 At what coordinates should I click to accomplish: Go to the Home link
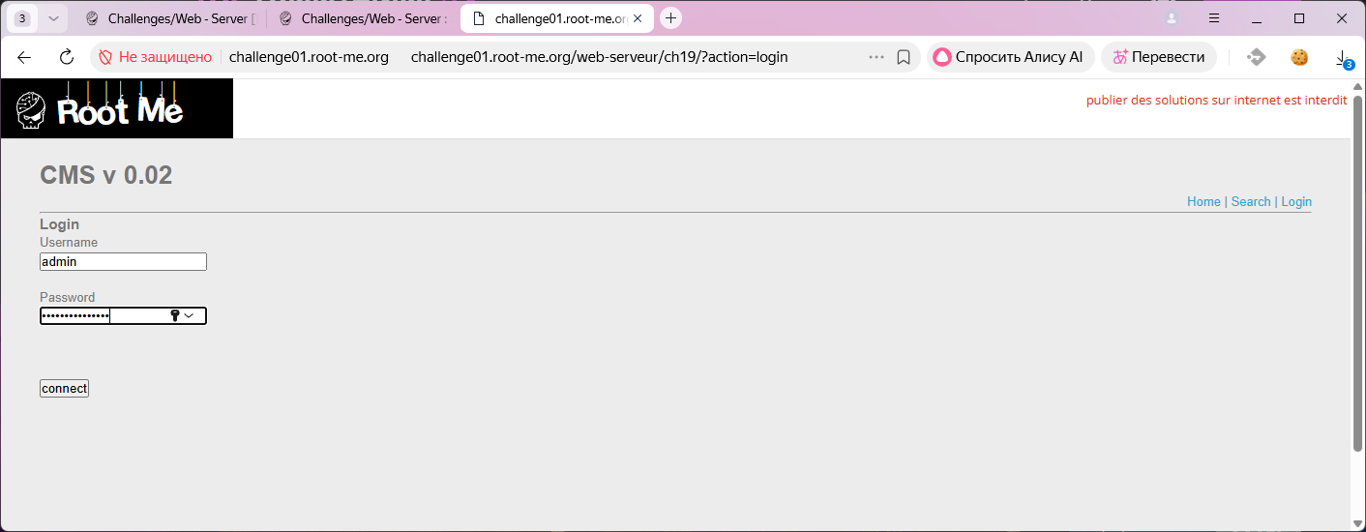[1203, 201]
